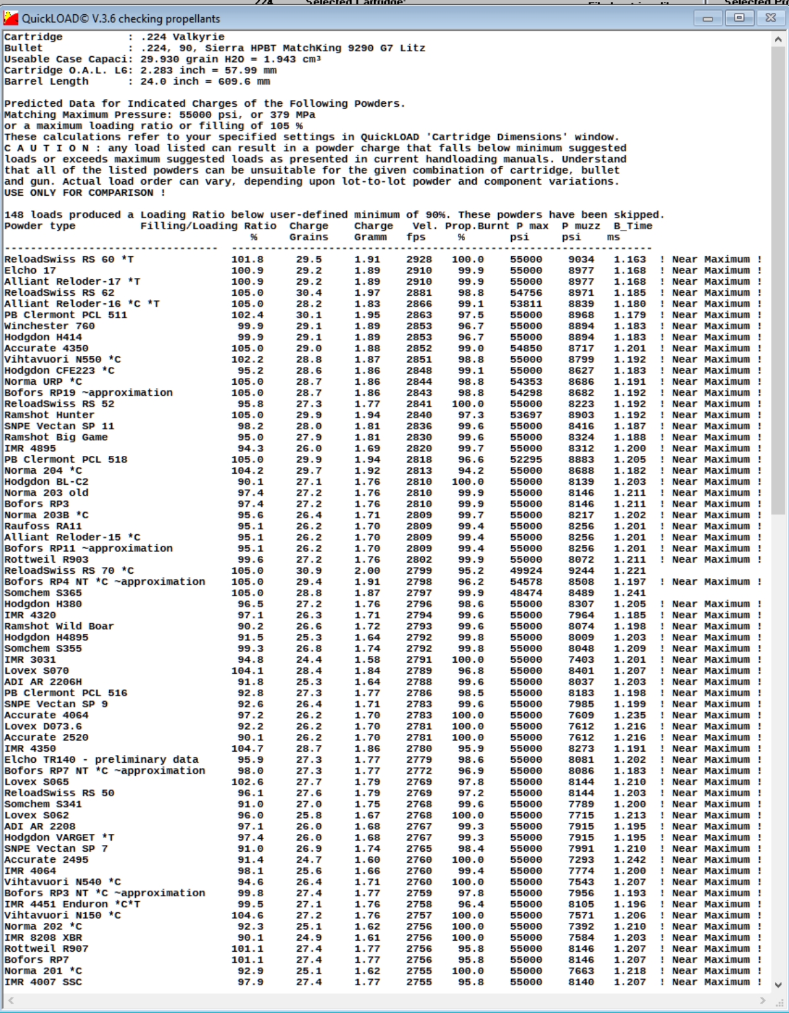Minimize the QuickLOAD checking propellants window
Viewport: 789px width, 1013px height.
[708, 19]
